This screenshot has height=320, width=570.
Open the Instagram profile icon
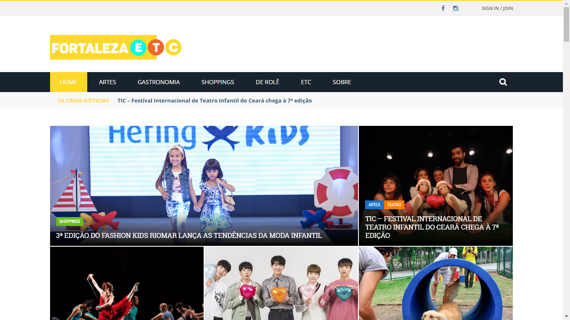tap(456, 8)
